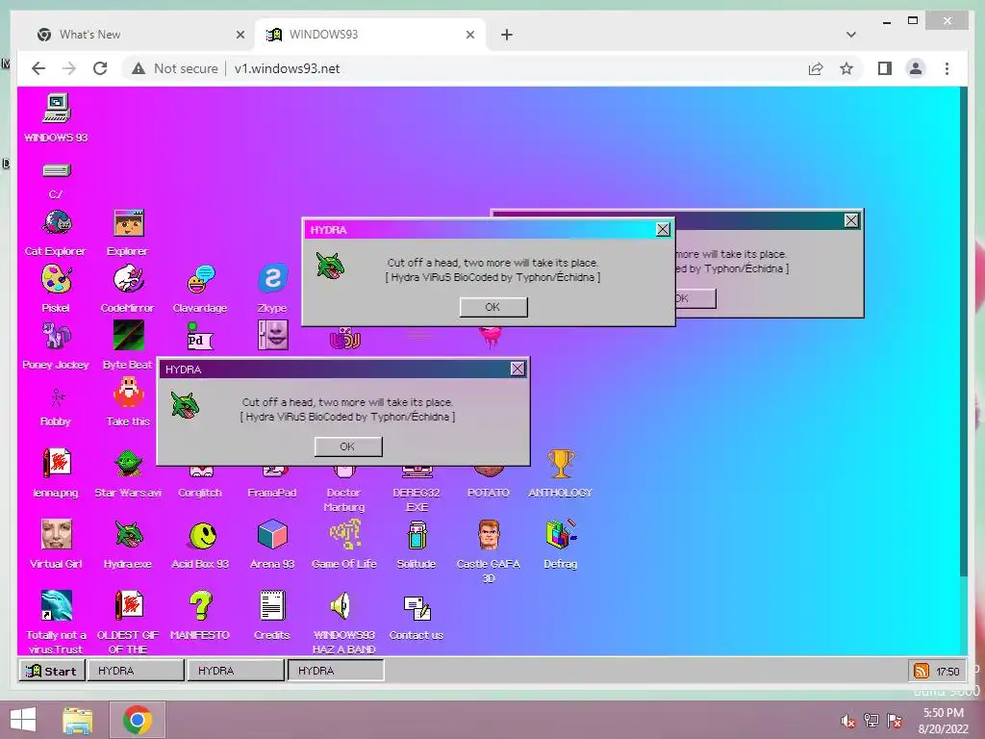This screenshot has height=739, width=985.
Task: Open the Chrome profile avatar
Action: coord(916,68)
